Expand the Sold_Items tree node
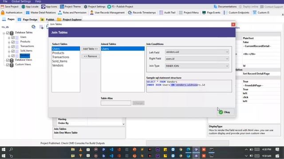The height and width of the screenshot is (159, 284). (9, 51)
